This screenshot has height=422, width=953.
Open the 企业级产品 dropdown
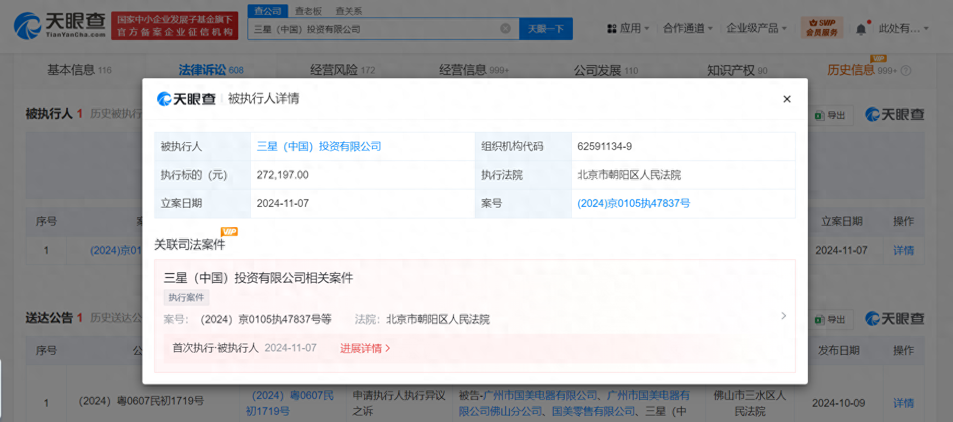coord(756,28)
